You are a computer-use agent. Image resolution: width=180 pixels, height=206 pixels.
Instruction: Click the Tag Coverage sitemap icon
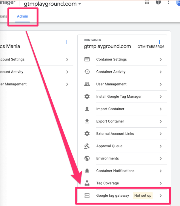87,183
